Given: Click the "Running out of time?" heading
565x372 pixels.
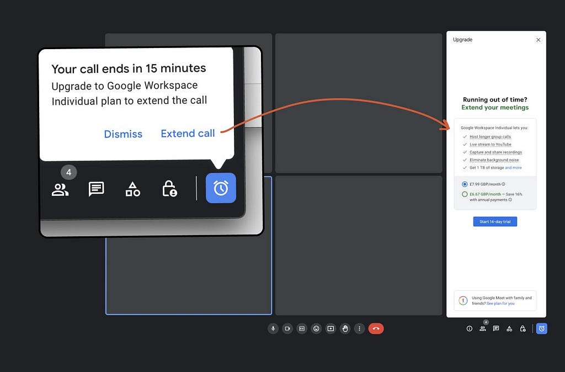Looking at the screenshot, I should coord(495,99).
